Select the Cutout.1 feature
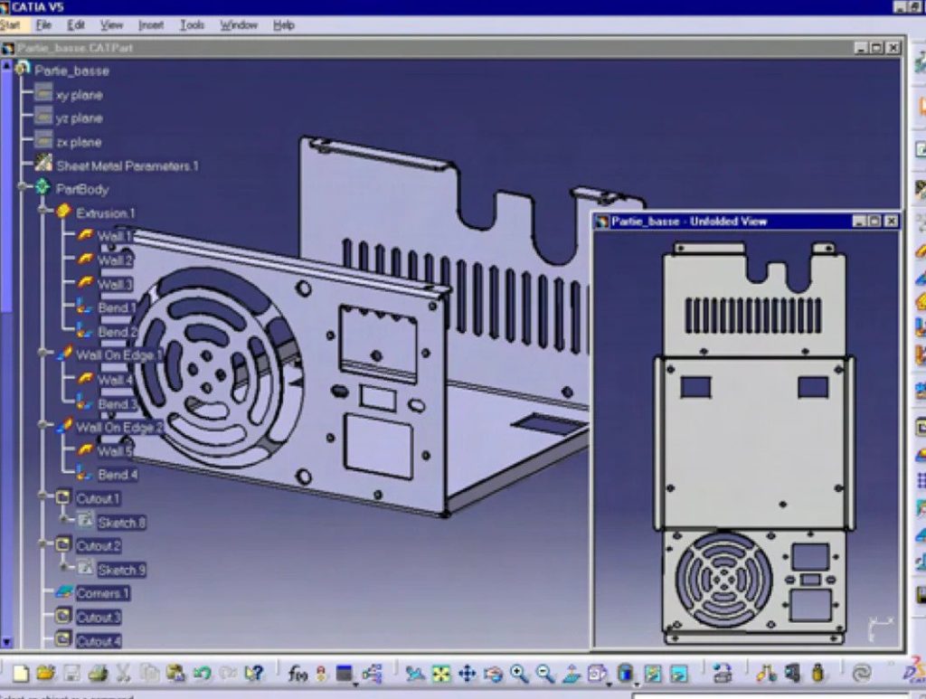The width and height of the screenshot is (926, 699). click(97, 497)
